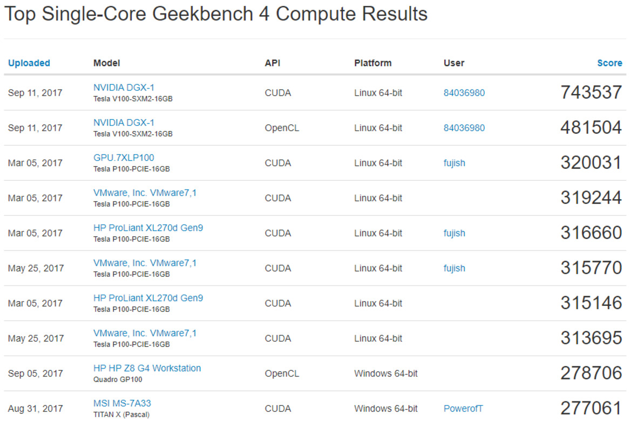Click the score 313695
Image resolution: width=631 pixels, height=423 pixels.
click(591, 338)
